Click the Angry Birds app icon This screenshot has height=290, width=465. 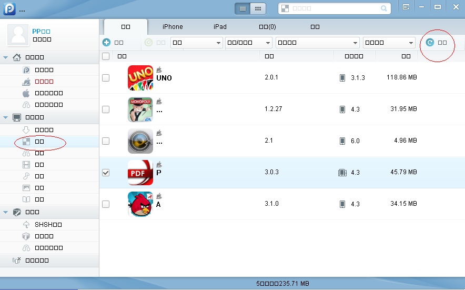pyautogui.click(x=140, y=204)
